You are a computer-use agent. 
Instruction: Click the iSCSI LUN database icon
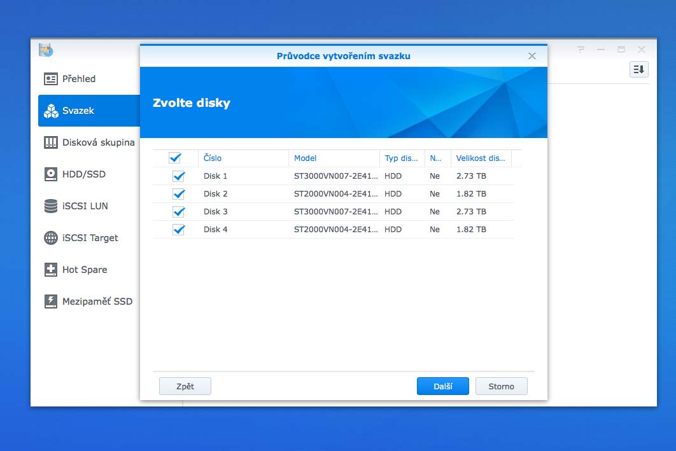pos(51,206)
